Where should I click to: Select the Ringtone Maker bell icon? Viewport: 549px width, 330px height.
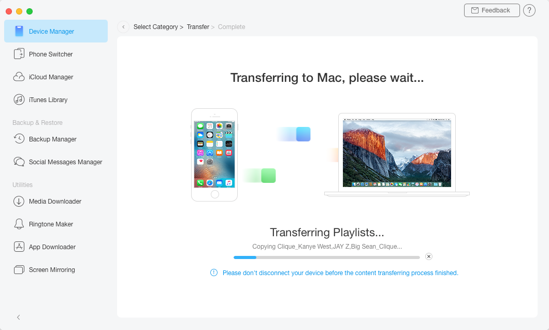coord(19,224)
